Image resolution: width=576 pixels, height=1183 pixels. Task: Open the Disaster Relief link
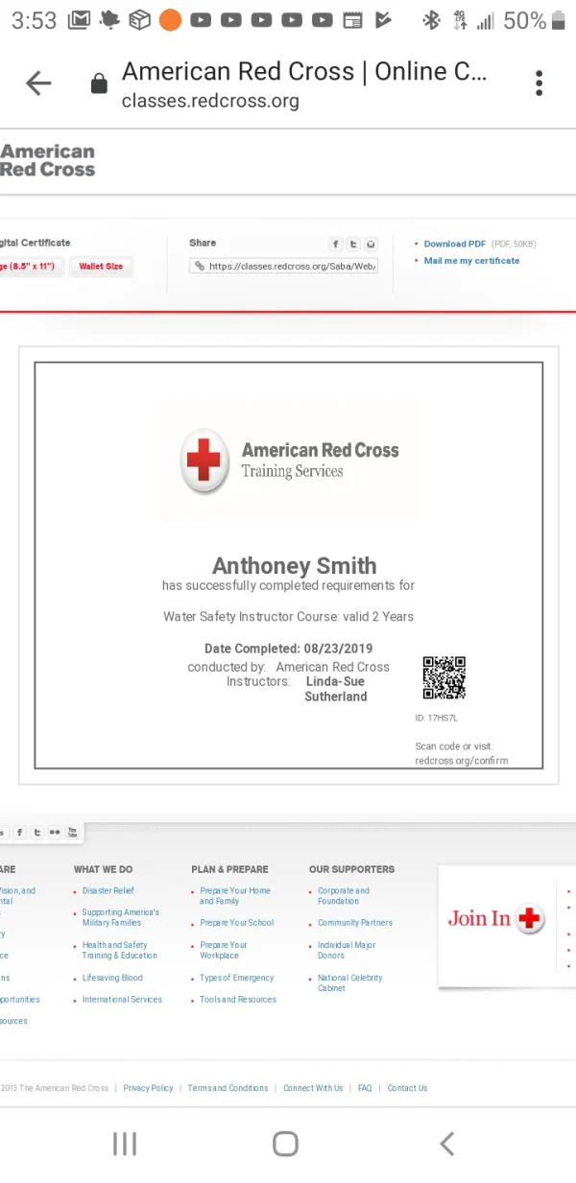108,890
